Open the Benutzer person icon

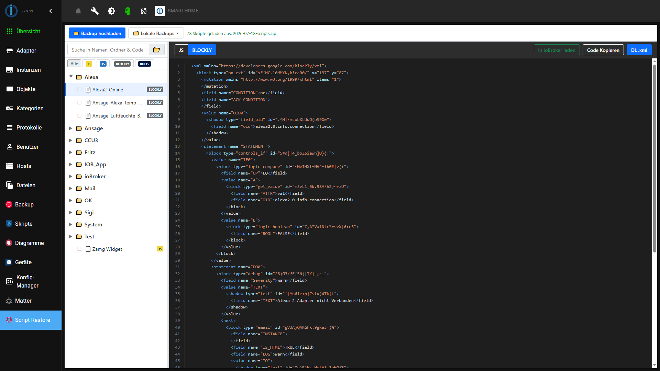(x=10, y=147)
